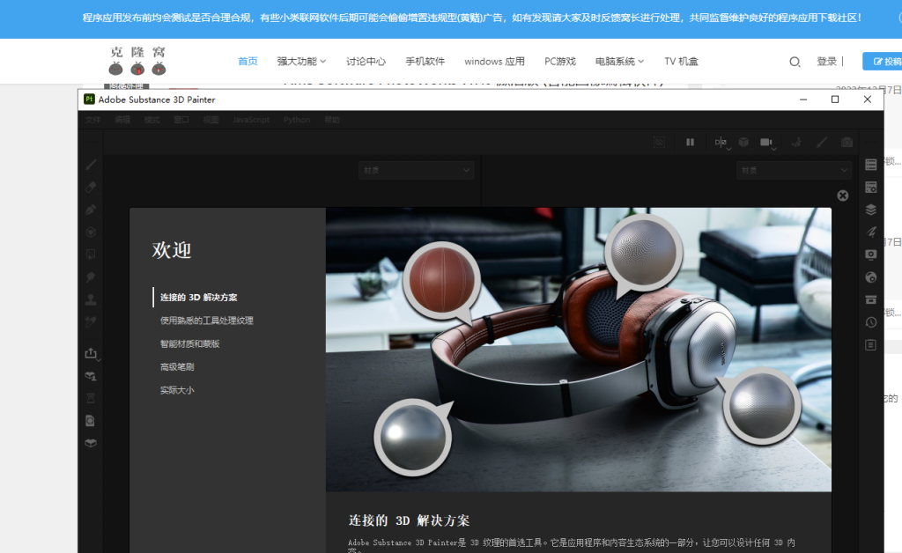The height and width of the screenshot is (553, 902).
Task: Select 使用熟悉的工具处理纹理 welcome topic
Action: (x=206, y=321)
